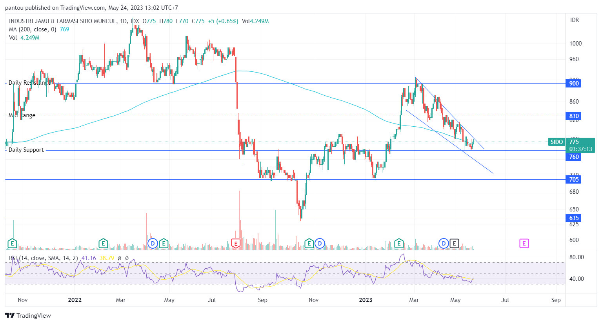
Task: Click the green earnings marker near February 2023
Action: coord(399,244)
